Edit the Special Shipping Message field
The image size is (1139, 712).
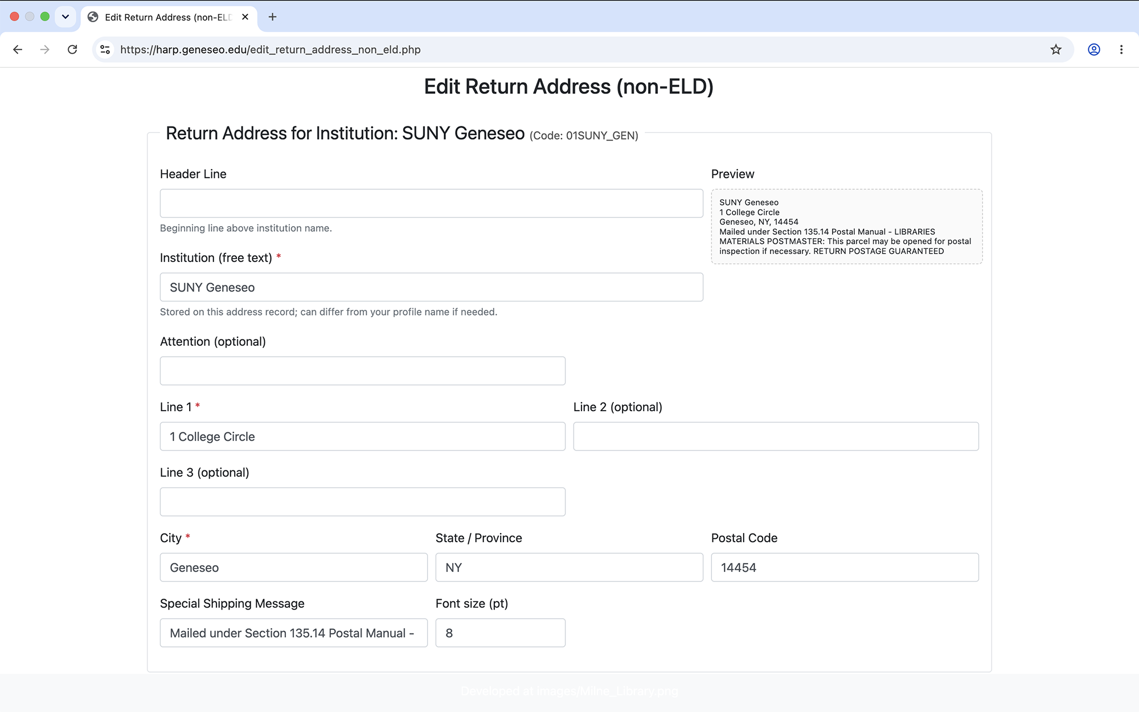coord(294,633)
